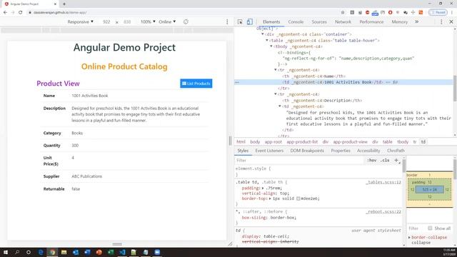Open the Sources tab

pos(319,22)
